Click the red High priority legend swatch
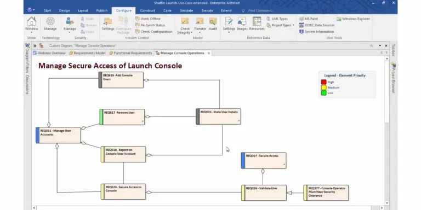Image resolution: width=421 pixels, height=210 pixels. [x=324, y=82]
